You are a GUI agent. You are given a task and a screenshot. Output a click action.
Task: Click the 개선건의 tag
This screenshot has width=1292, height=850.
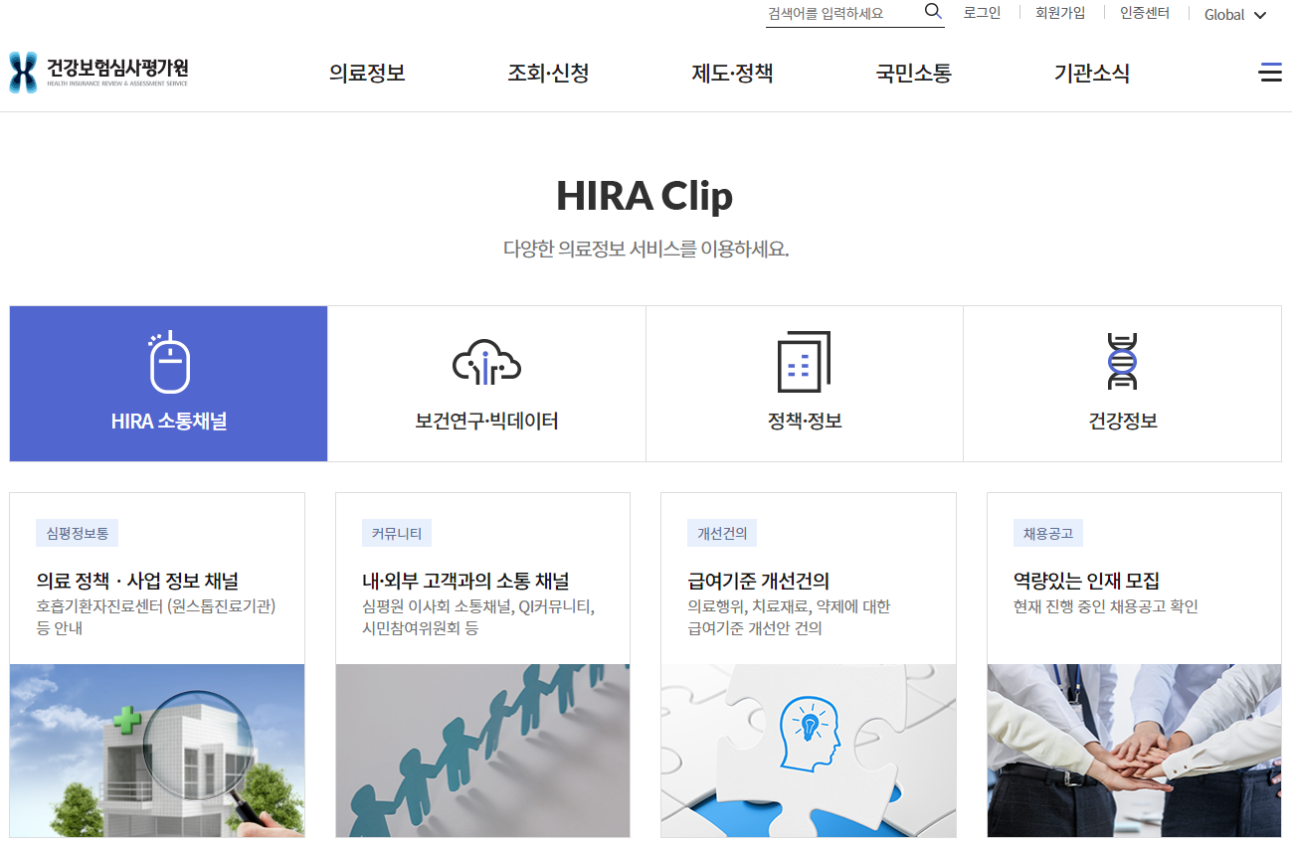[722, 533]
